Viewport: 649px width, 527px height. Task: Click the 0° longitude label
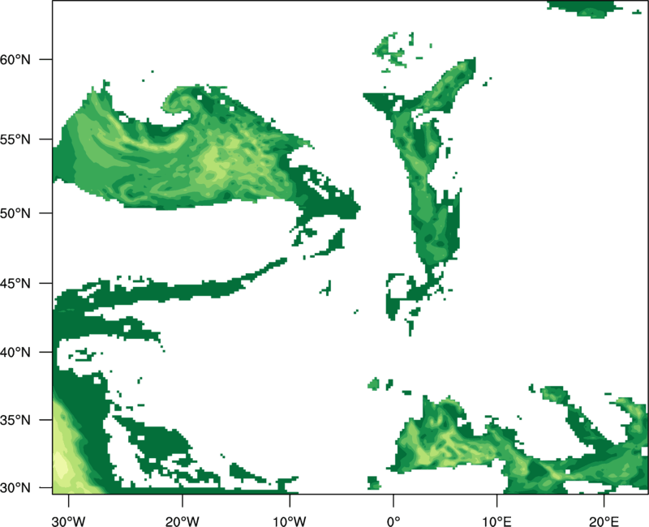[393, 521]
